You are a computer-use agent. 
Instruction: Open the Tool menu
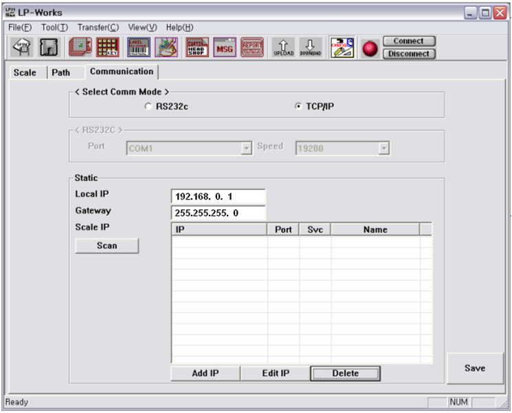tap(54, 28)
